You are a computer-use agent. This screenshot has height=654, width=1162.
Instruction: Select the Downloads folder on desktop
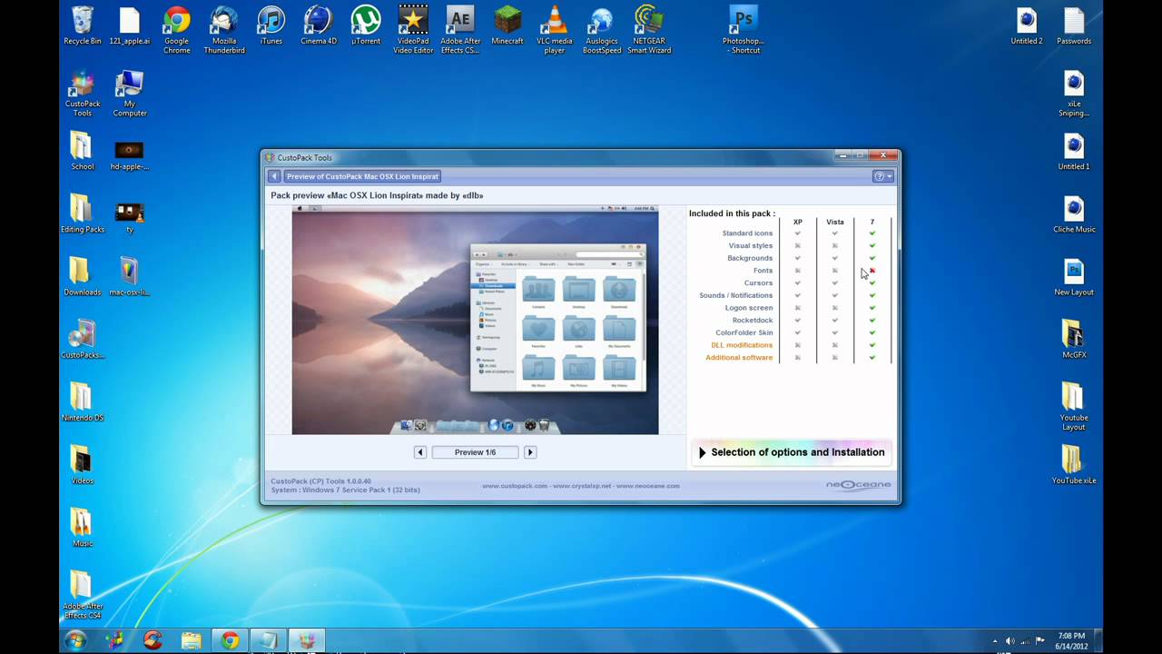(x=82, y=277)
